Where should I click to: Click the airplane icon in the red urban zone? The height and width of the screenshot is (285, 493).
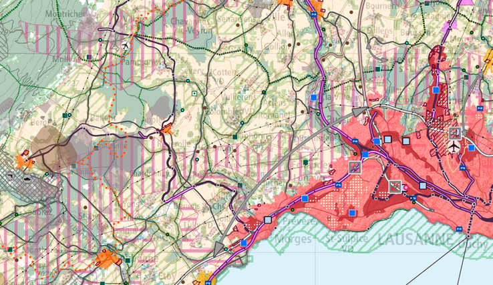[x=454, y=146]
